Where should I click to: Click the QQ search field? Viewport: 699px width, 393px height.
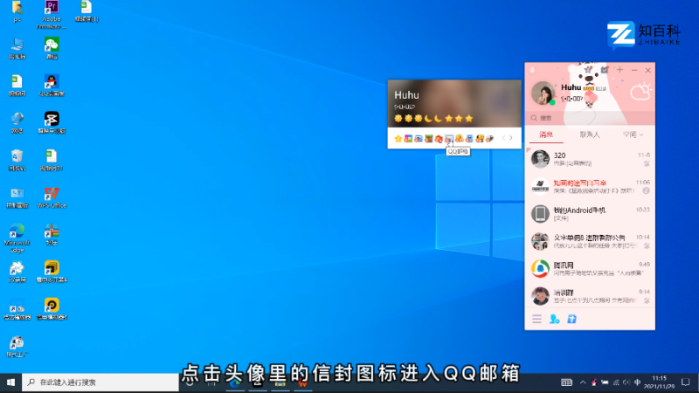coord(590,118)
